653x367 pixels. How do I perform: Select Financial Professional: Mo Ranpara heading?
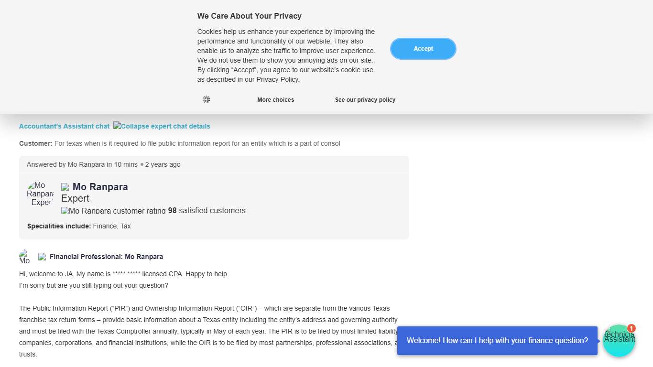(x=106, y=257)
